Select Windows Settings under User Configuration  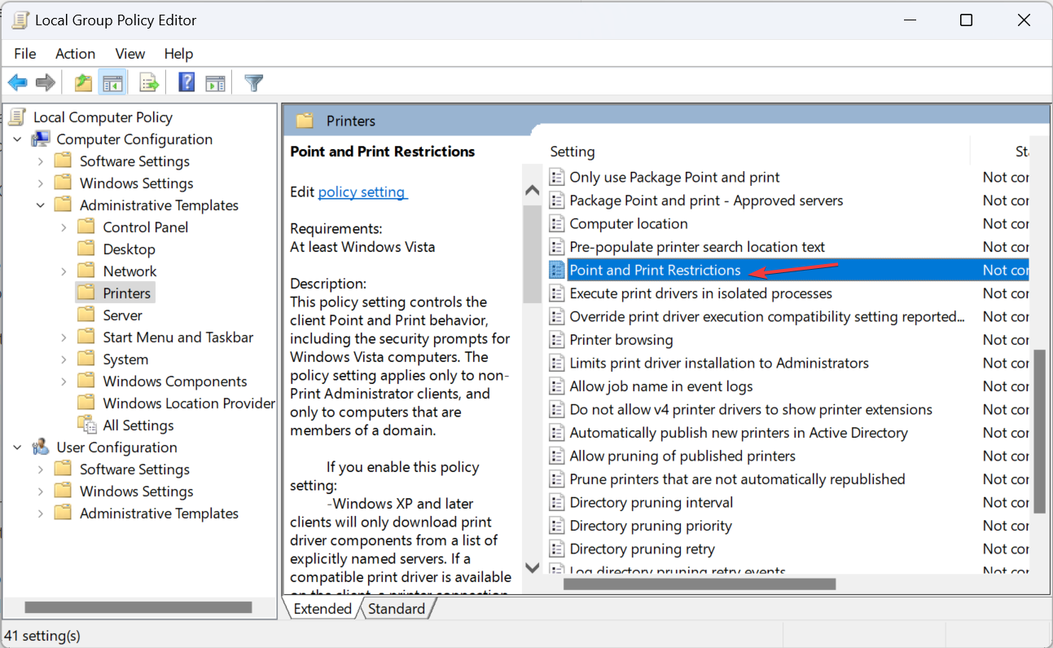(136, 491)
